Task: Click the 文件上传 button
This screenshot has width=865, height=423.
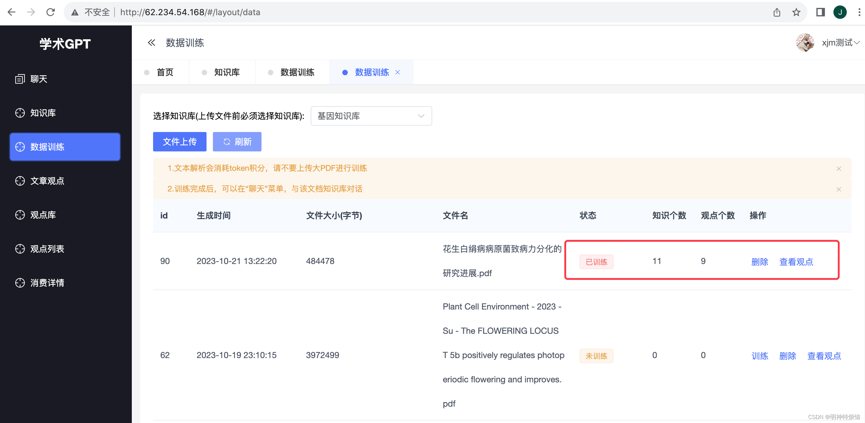Action: (x=179, y=142)
